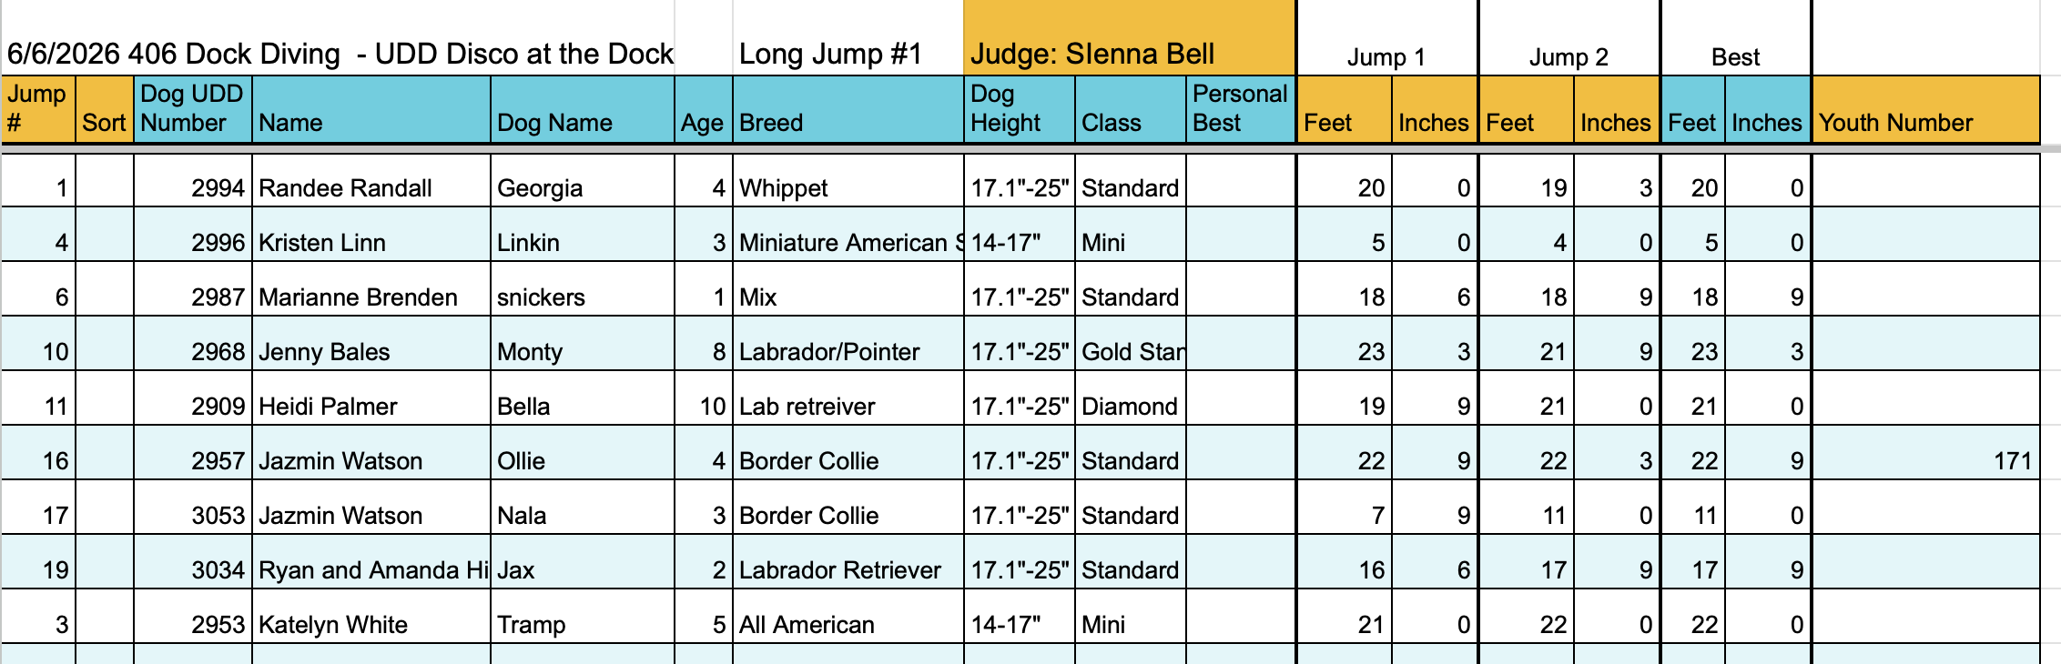
Task: Click dog name Tramp cell
Action: tap(583, 617)
